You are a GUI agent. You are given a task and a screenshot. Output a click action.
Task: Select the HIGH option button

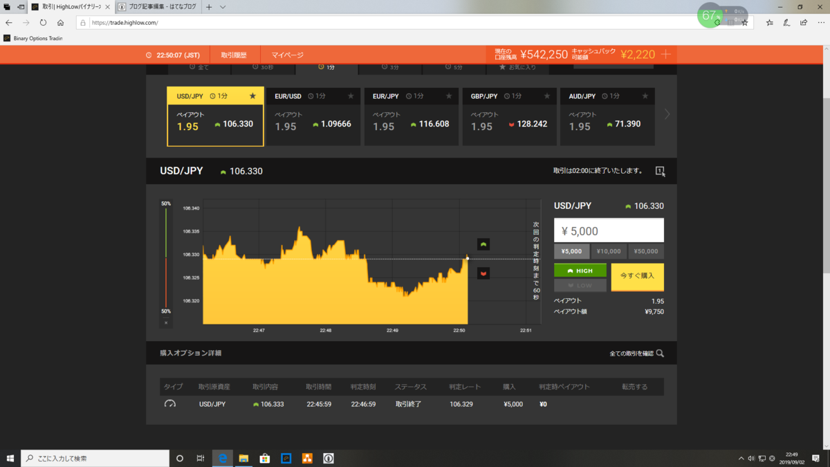pos(580,271)
